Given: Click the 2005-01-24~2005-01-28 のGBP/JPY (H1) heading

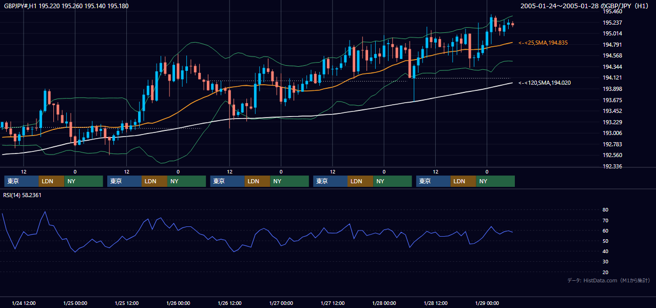Looking at the screenshot, I should 585,6.
